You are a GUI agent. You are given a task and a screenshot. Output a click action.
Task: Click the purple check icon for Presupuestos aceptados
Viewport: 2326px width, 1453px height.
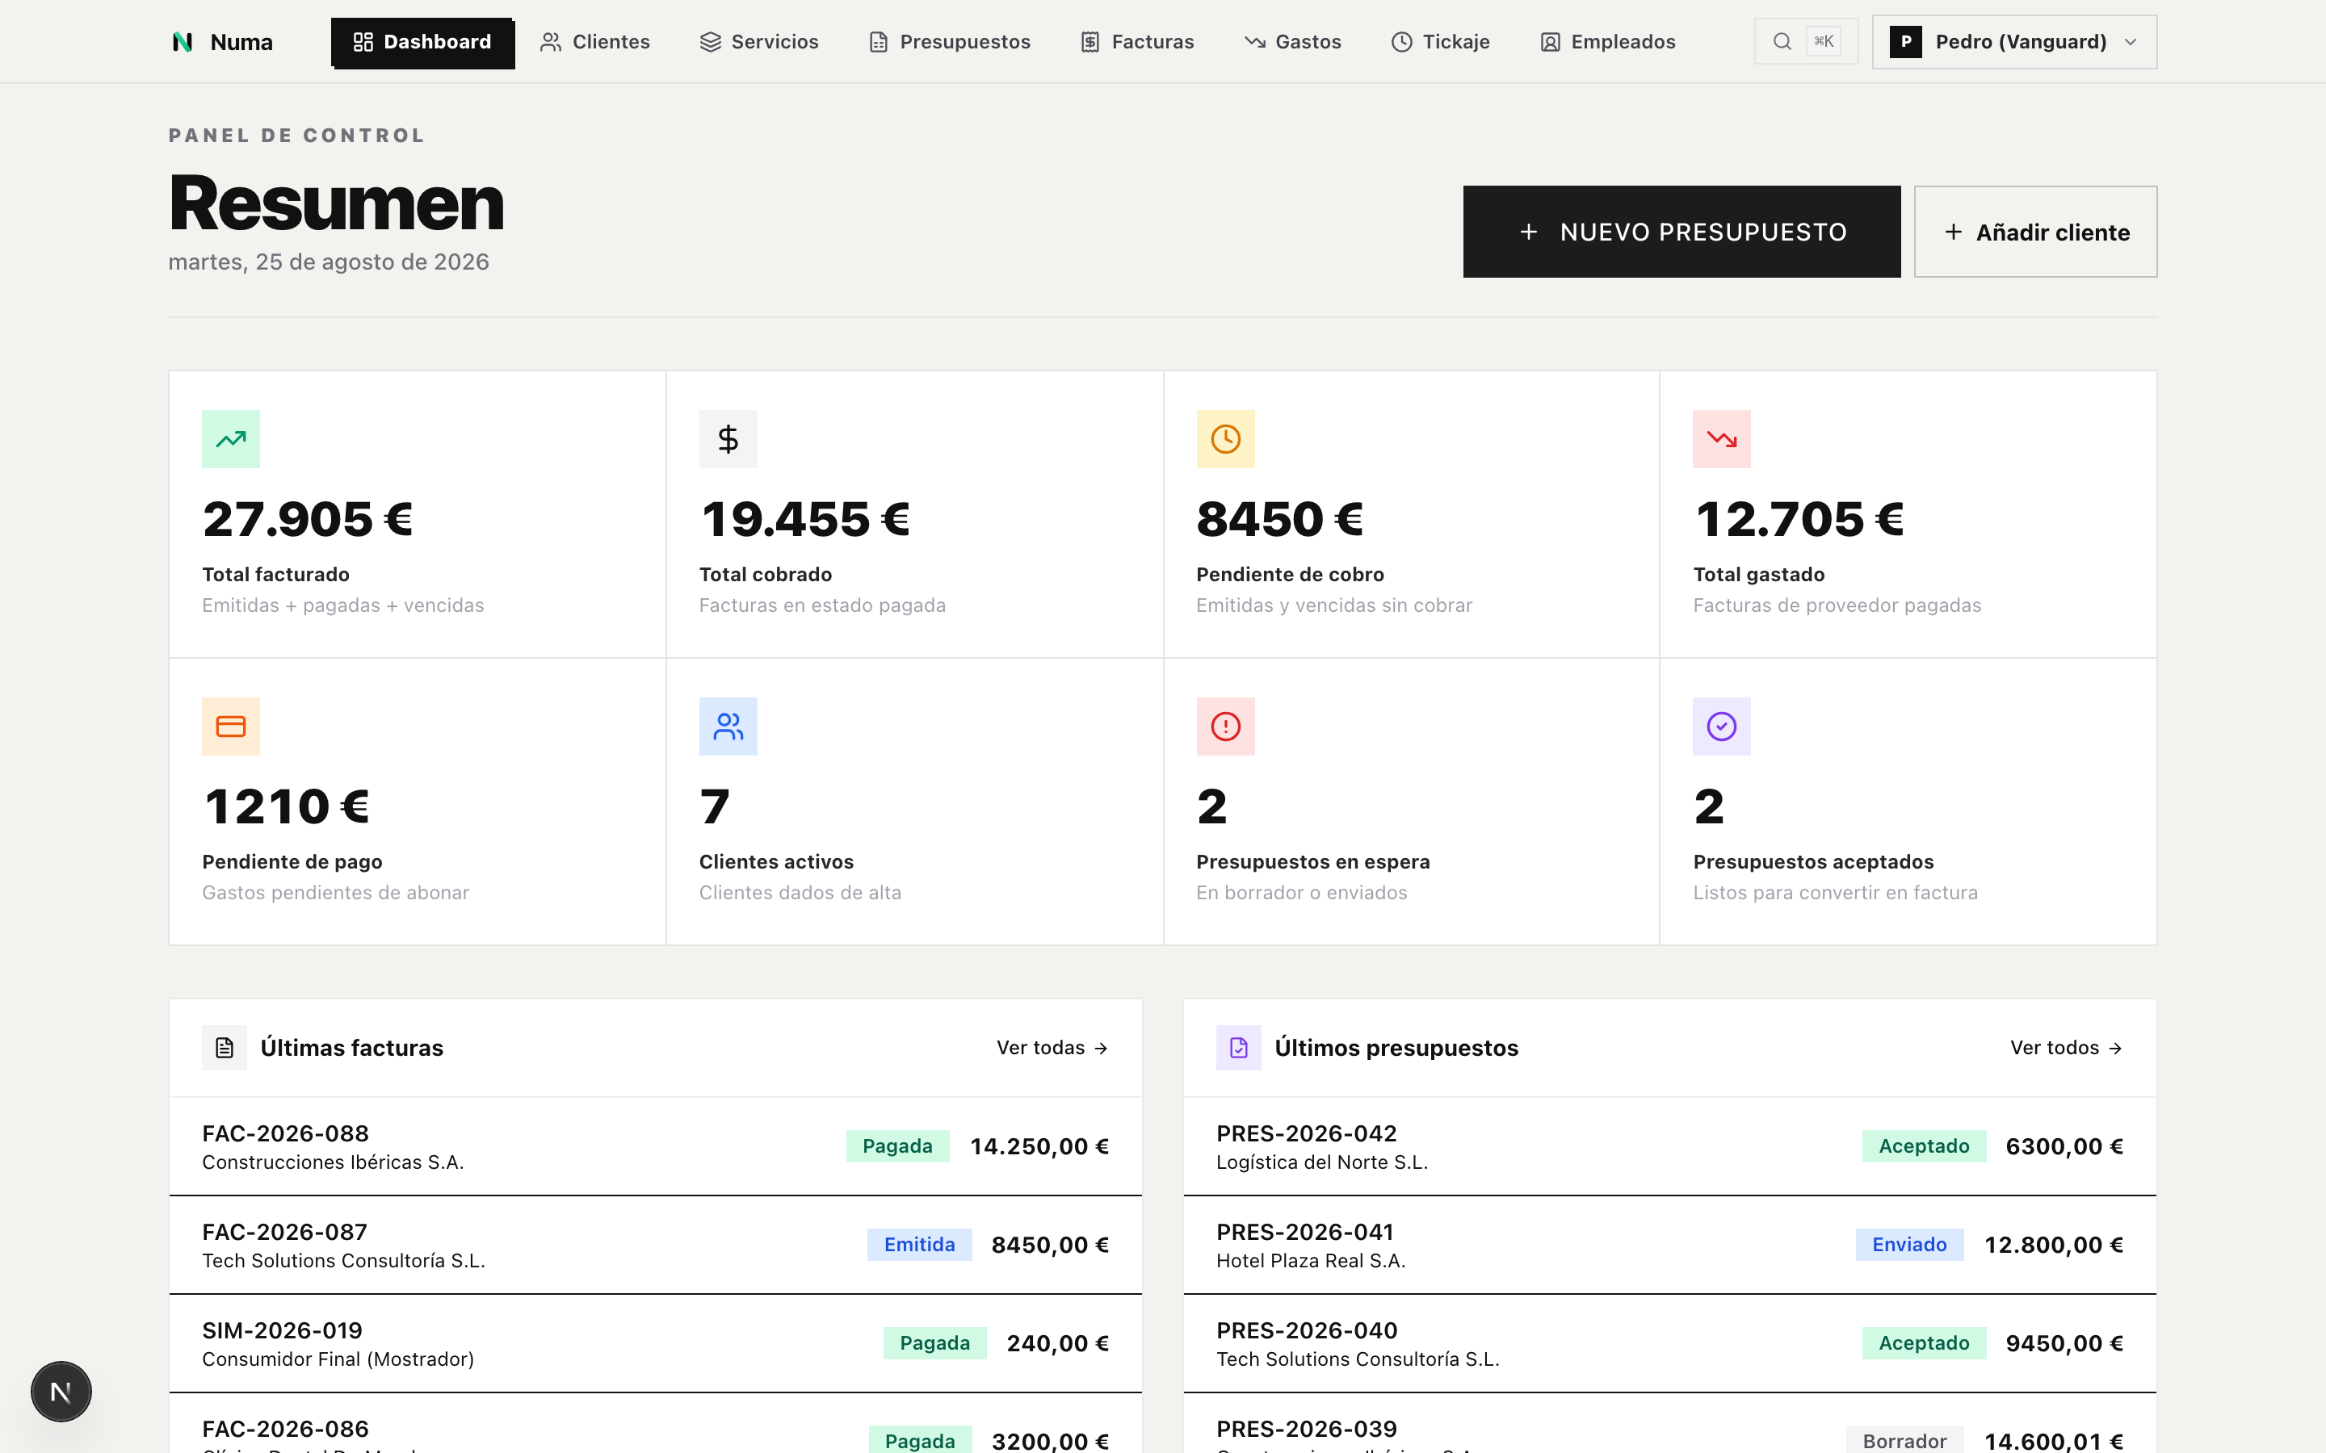1721,726
